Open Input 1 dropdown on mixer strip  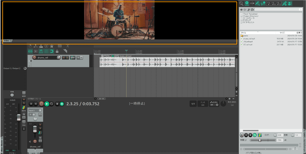(35, 111)
